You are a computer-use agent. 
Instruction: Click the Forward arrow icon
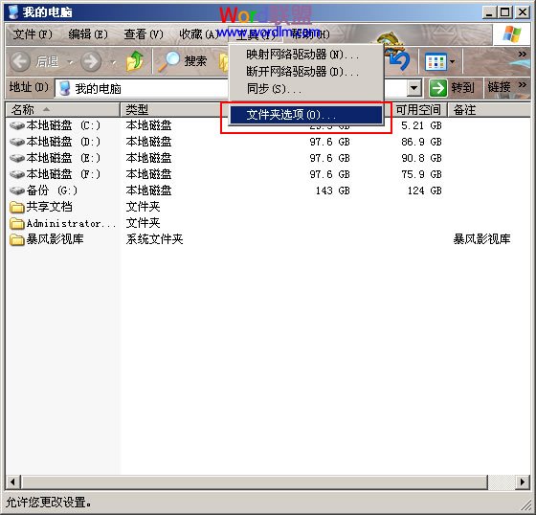click(x=91, y=61)
